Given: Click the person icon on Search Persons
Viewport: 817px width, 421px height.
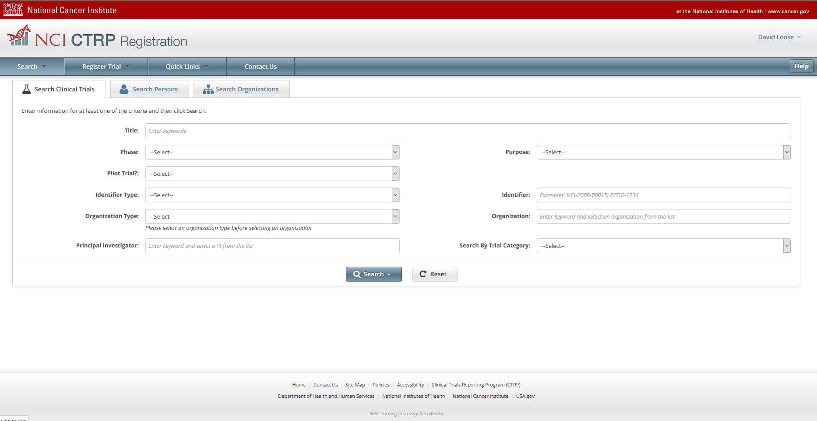Looking at the screenshot, I should tap(124, 89).
